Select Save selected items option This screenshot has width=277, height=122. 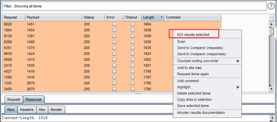193,106
